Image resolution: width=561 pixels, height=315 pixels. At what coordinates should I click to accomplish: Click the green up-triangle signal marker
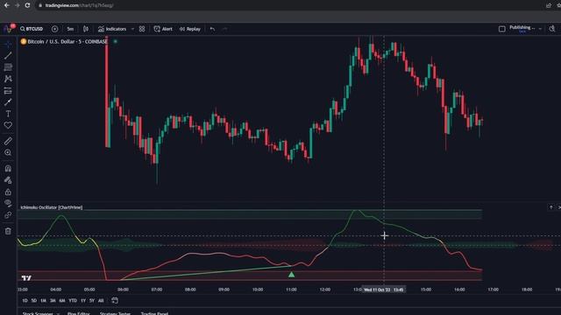(292, 274)
